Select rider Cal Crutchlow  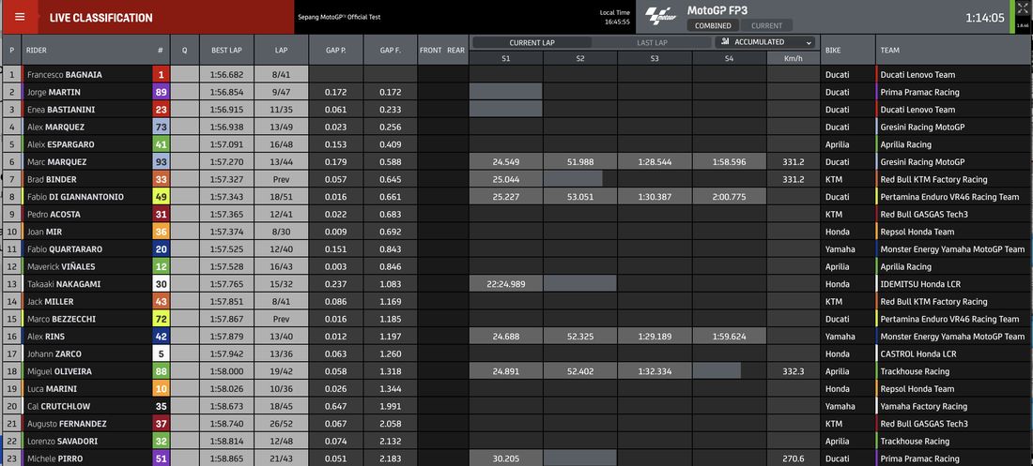[58, 406]
